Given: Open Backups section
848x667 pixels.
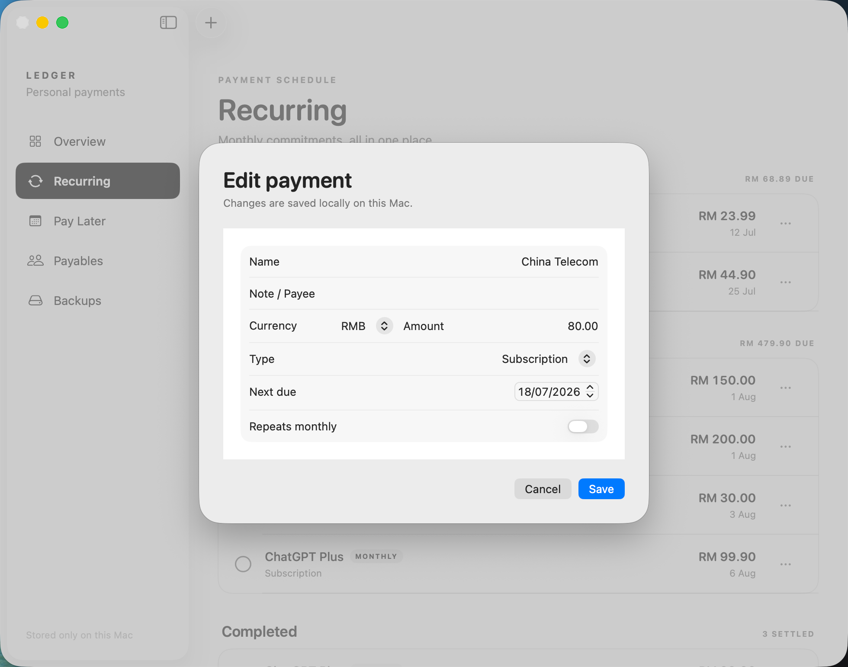Looking at the screenshot, I should [x=98, y=301].
